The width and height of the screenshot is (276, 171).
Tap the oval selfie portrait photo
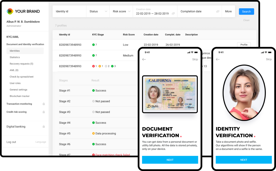[x=244, y=93]
